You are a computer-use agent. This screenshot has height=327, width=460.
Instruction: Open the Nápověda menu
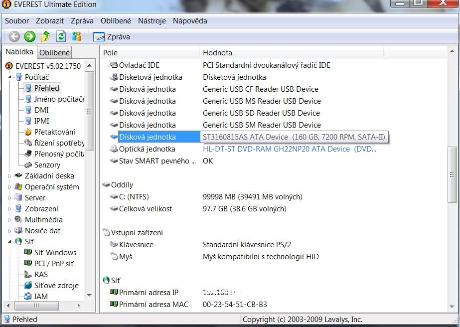pos(190,21)
